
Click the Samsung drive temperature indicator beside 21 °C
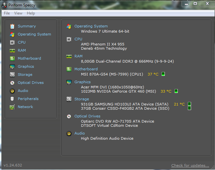click(189, 104)
